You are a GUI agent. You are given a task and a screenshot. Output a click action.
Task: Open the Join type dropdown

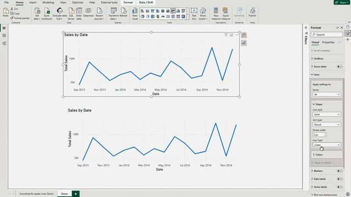click(327, 124)
